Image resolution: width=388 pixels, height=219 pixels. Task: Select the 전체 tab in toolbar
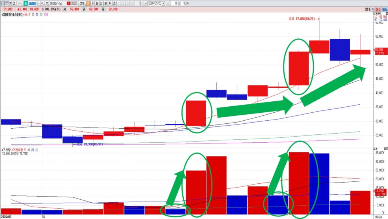pyautogui.click(x=82, y=3)
